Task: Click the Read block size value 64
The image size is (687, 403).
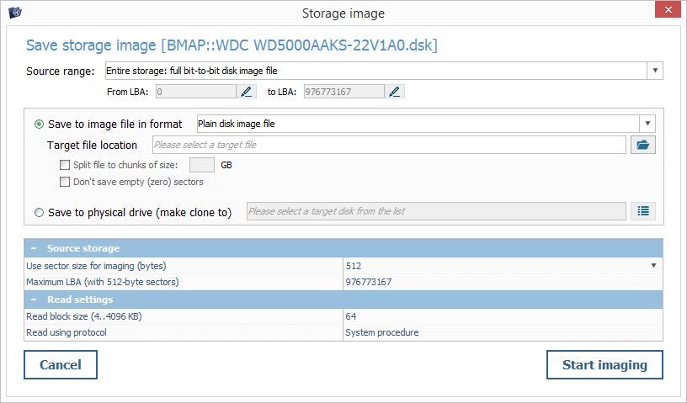Action: (x=351, y=316)
